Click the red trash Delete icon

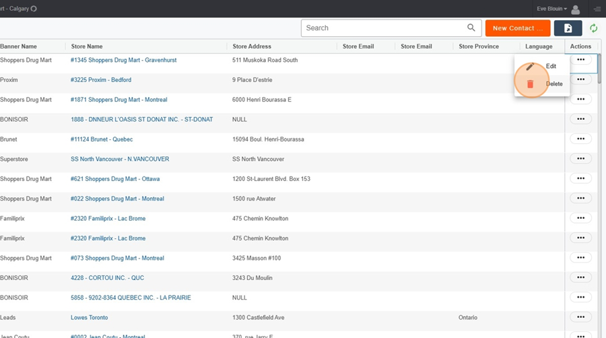(x=531, y=83)
